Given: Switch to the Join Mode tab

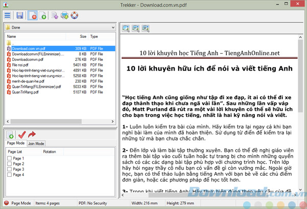Looking at the screenshot, I should click(37, 144).
